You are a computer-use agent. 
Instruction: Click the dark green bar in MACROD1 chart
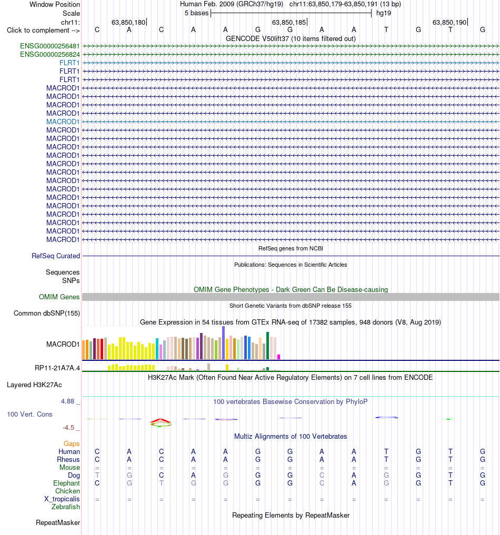tap(268, 346)
